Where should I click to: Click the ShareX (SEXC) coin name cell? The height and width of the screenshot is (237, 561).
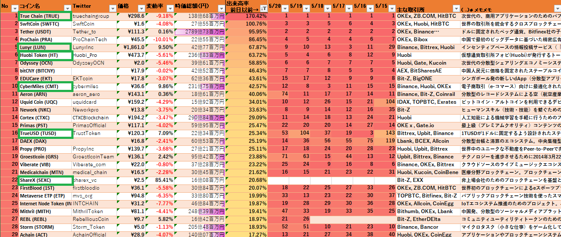click(x=44, y=180)
